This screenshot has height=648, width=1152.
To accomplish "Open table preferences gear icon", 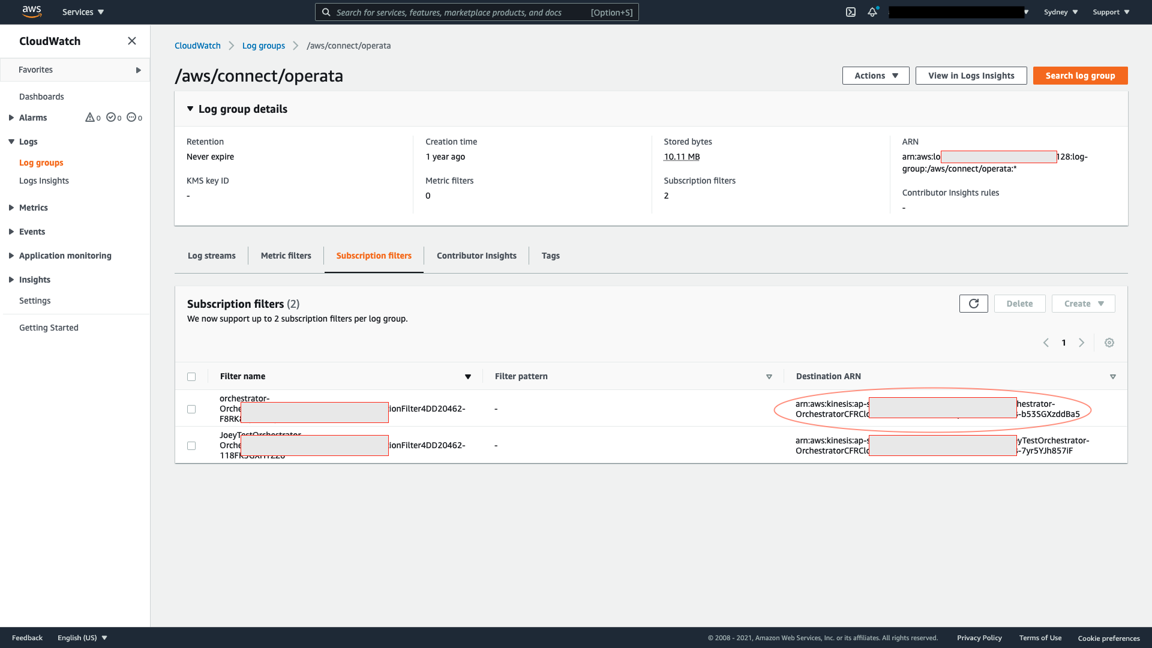I will point(1109,343).
